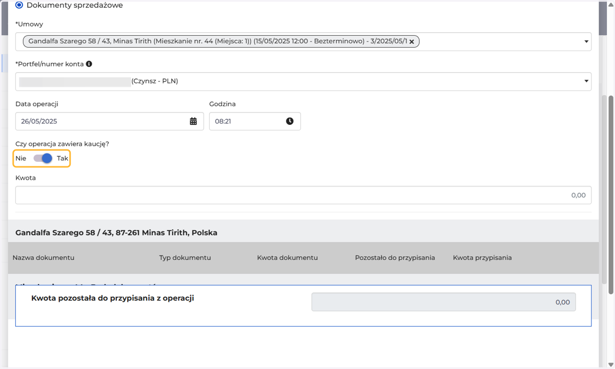The image size is (615, 369).
Task: Click the selected contract chip in Umowy
Action: [x=221, y=41]
